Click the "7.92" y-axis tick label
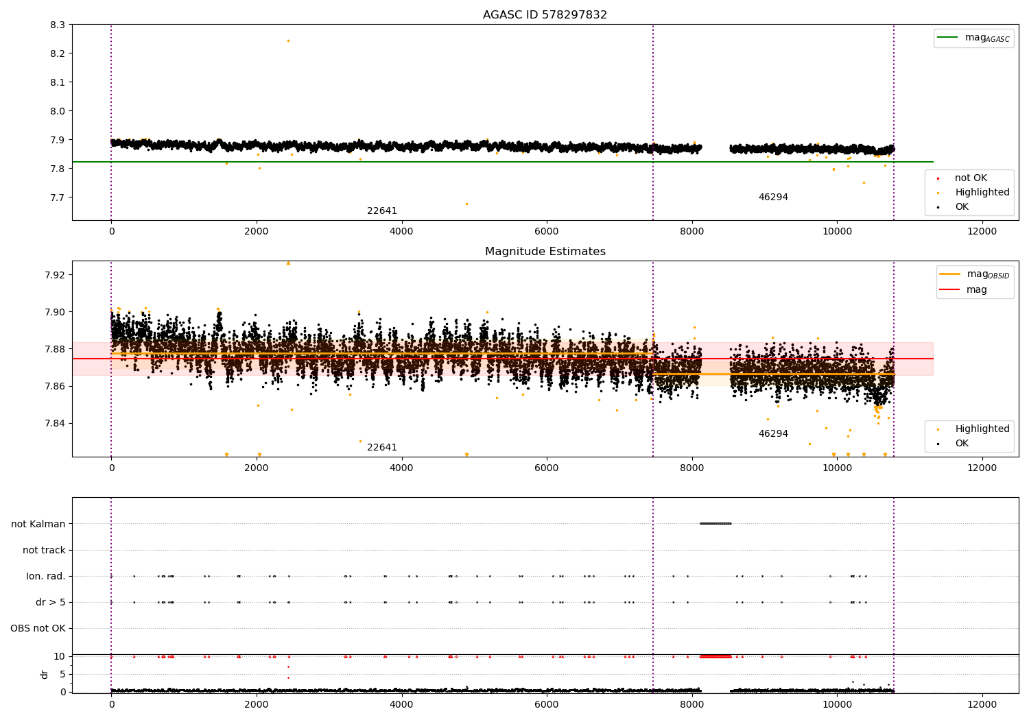The width and height of the screenshot is (1029, 720). 55,275
